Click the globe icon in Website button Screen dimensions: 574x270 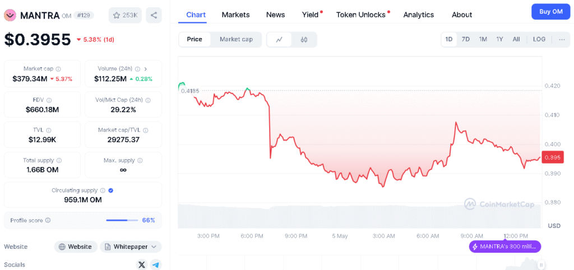pos(62,246)
